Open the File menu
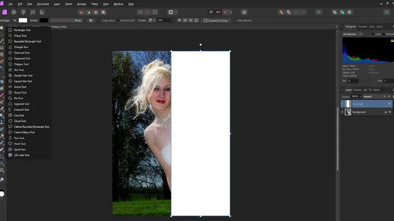Viewport: 394px width, 221px height. pos(11,4)
